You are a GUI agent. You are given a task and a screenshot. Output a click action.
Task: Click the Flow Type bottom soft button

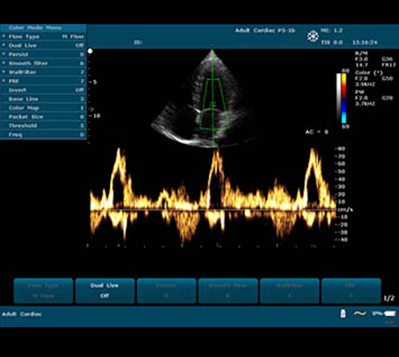point(43,291)
